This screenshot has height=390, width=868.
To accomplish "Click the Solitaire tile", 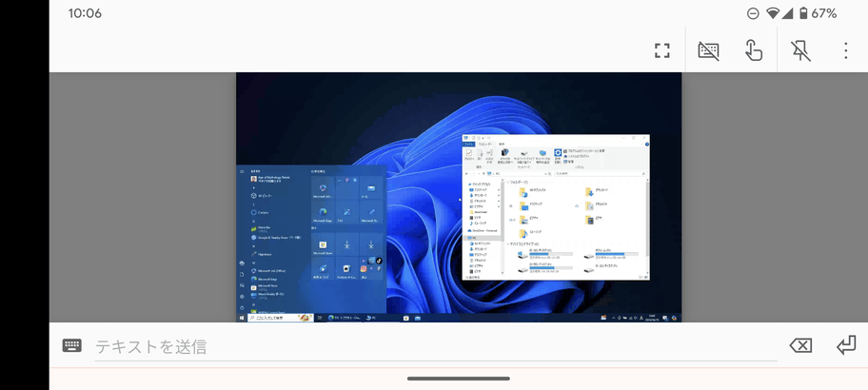I will pos(347,268).
